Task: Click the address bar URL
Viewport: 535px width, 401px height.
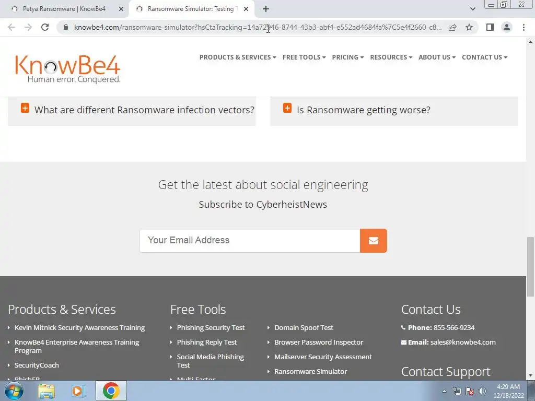Action: [x=258, y=27]
